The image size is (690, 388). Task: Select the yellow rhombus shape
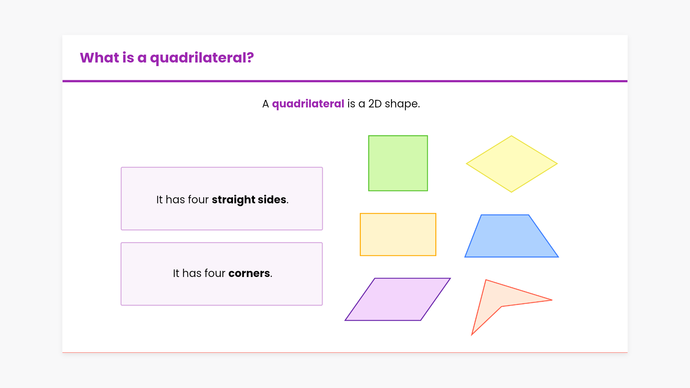coord(511,164)
